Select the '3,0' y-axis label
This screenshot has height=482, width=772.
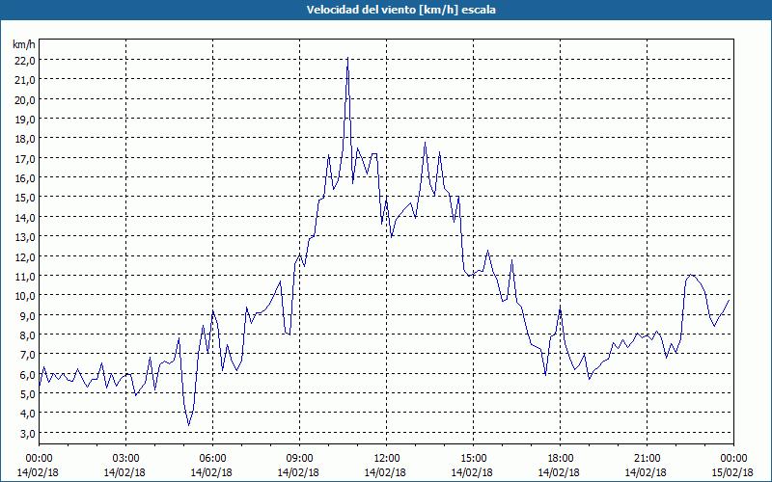click(28, 433)
